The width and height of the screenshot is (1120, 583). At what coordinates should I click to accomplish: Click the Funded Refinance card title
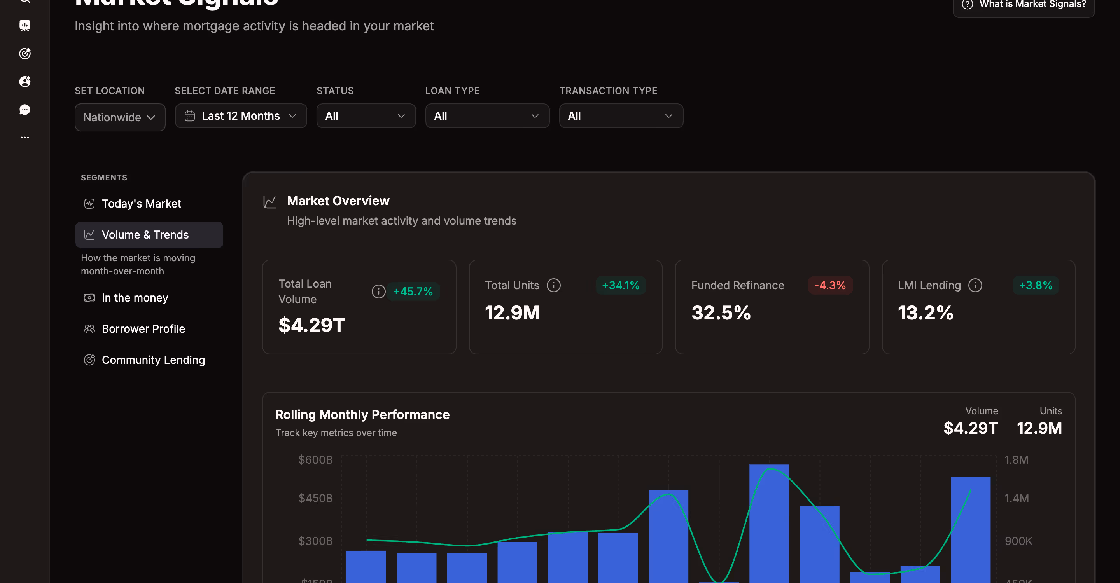point(738,285)
